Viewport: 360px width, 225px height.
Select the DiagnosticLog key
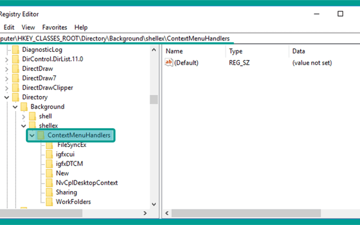click(x=42, y=49)
